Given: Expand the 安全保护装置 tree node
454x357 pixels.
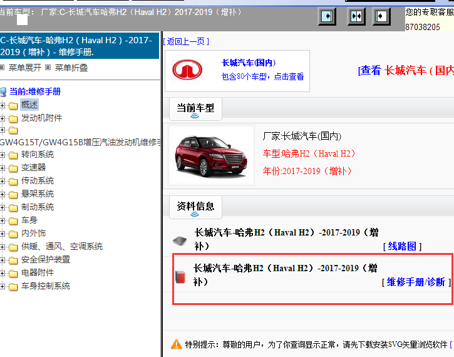Looking at the screenshot, I should 2,261.
